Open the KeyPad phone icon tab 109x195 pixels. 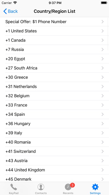pyautogui.click(x=14, y=189)
